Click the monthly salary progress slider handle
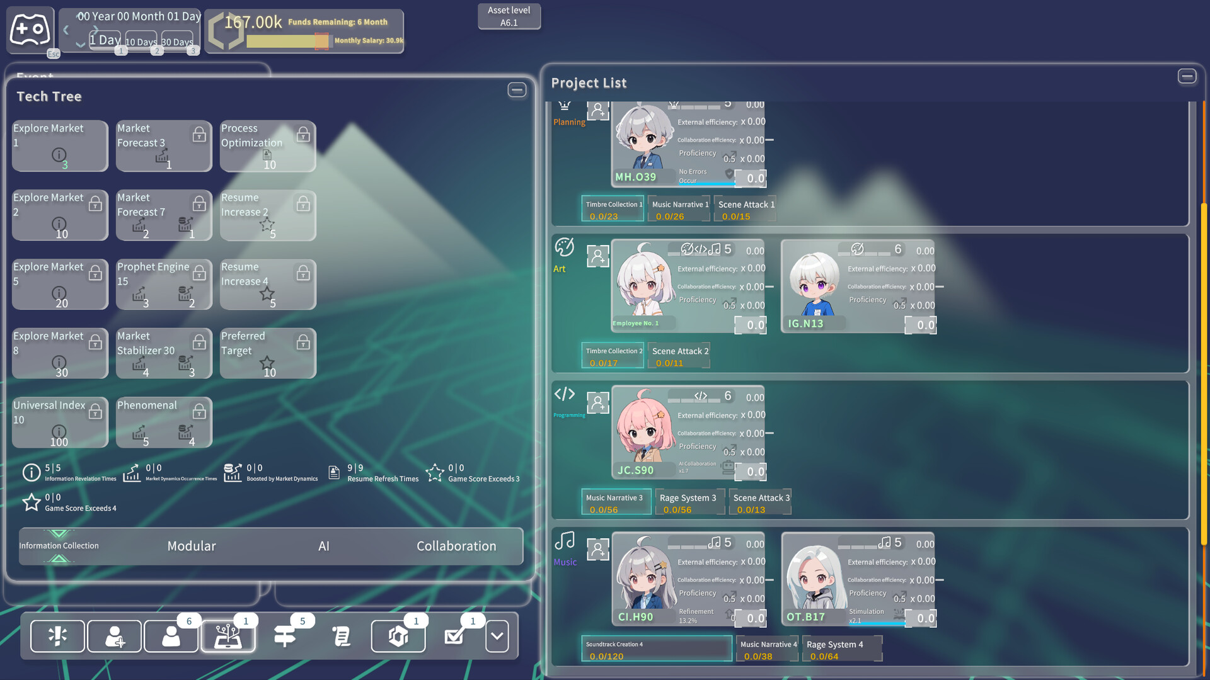Viewport: 1210px width, 680px height. click(x=320, y=41)
